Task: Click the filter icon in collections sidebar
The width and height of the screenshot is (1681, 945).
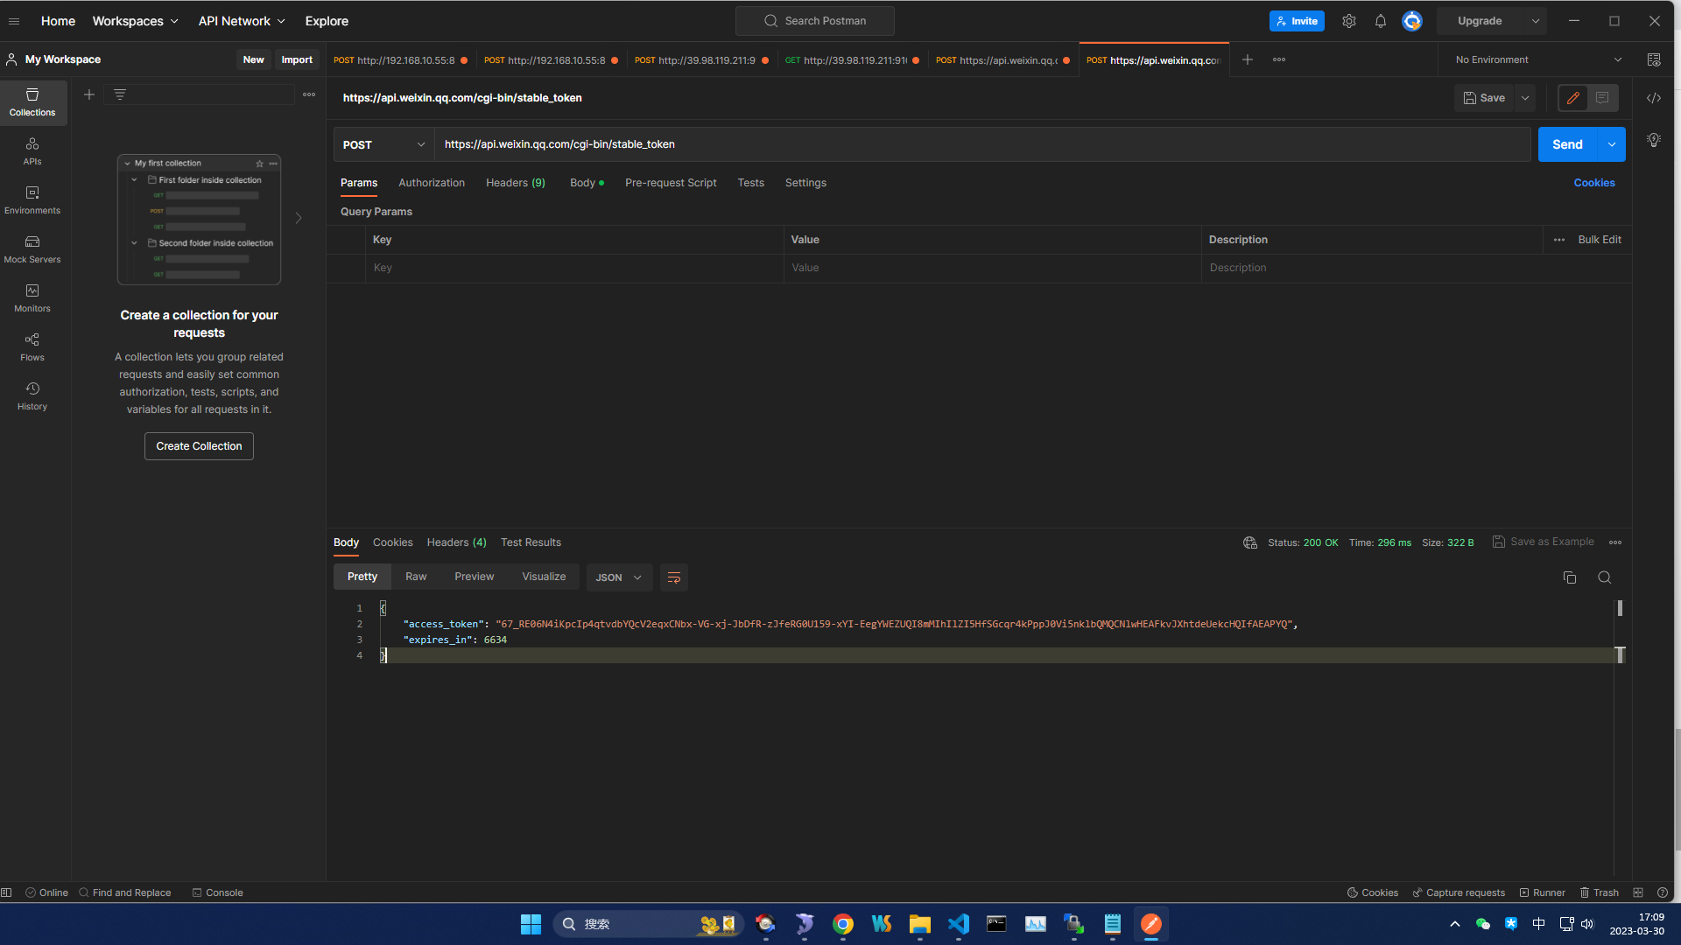Action: 120,94
